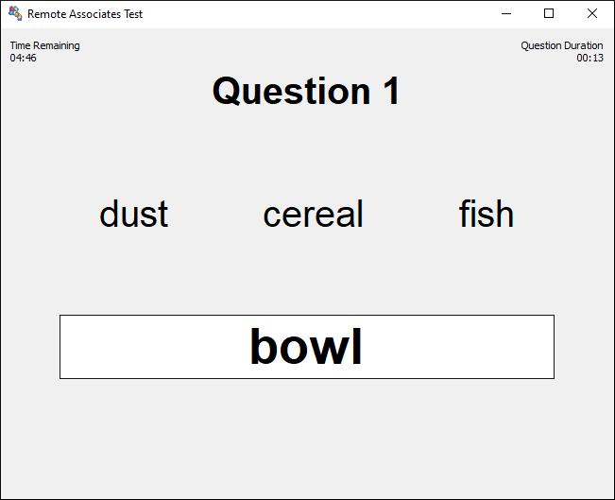Click the typed answer "bowl"
Image resolution: width=615 pixels, height=500 pixels.
306,347
